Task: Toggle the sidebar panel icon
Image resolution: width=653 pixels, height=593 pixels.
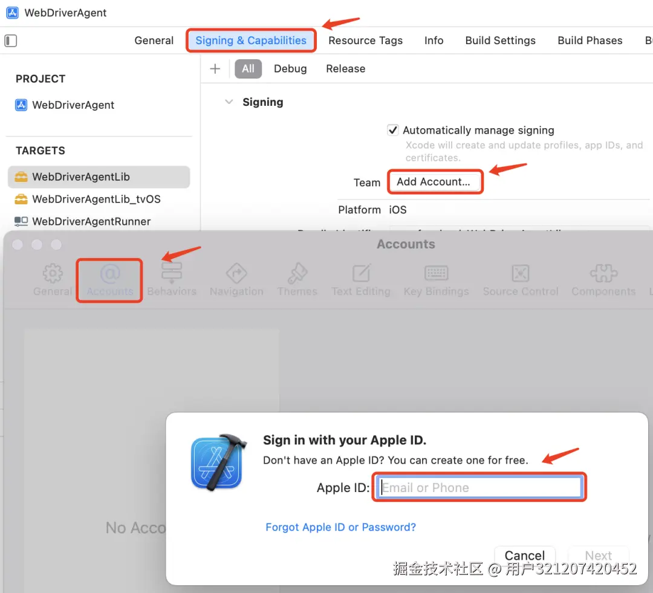Action: 11,41
